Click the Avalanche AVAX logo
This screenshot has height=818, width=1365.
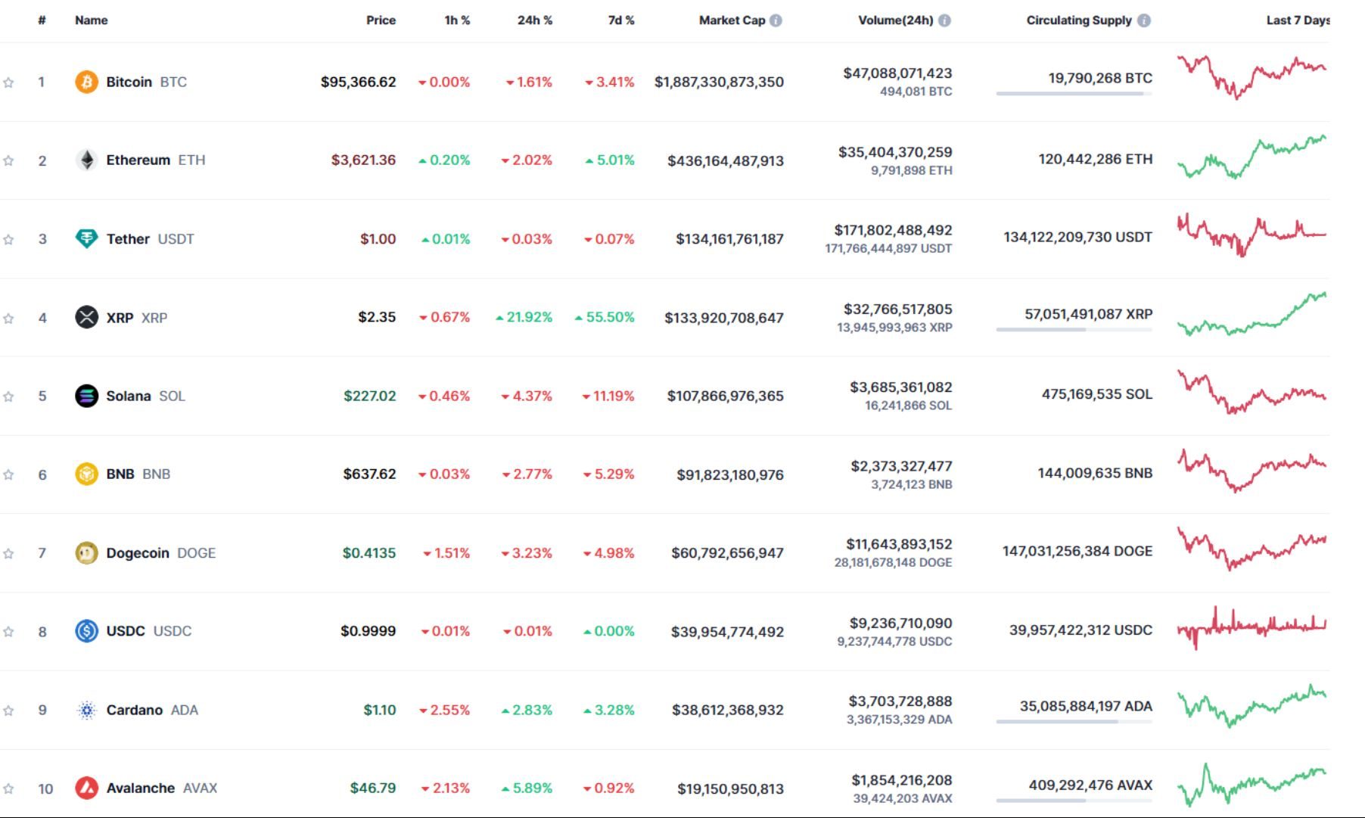pyautogui.click(x=86, y=787)
